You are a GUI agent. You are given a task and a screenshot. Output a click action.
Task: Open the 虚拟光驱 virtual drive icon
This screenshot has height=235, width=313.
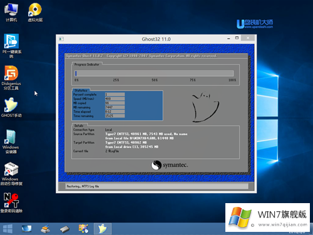pyautogui.click(x=35, y=12)
